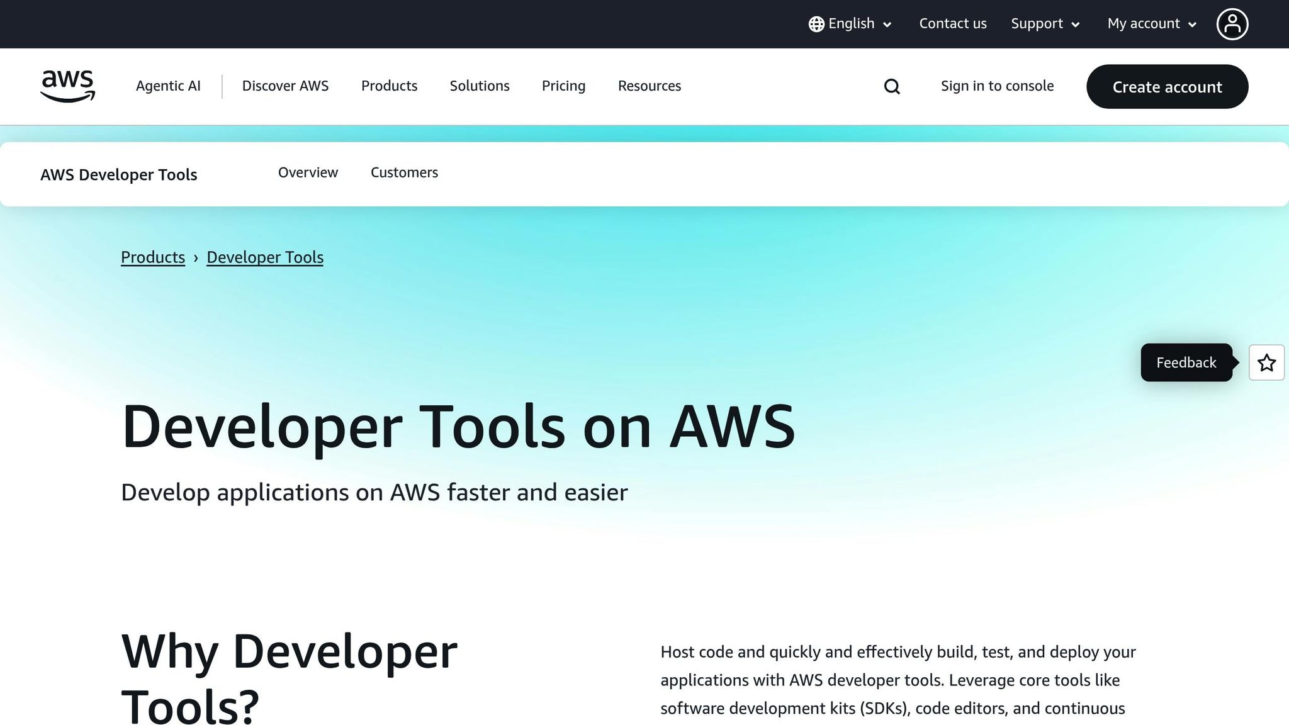Click the Feedback tooltip label
The height and width of the screenshot is (725, 1289).
pyautogui.click(x=1186, y=362)
